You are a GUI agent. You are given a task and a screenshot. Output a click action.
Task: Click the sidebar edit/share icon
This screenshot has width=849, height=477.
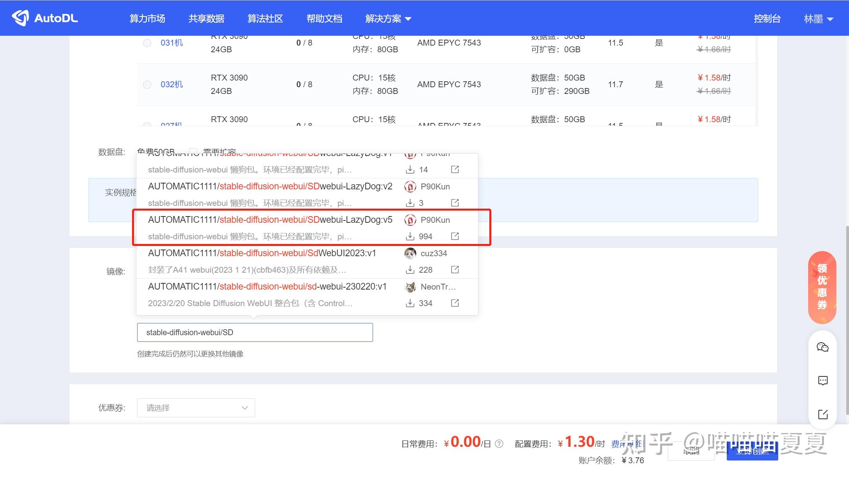pyautogui.click(x=822, y=414)
